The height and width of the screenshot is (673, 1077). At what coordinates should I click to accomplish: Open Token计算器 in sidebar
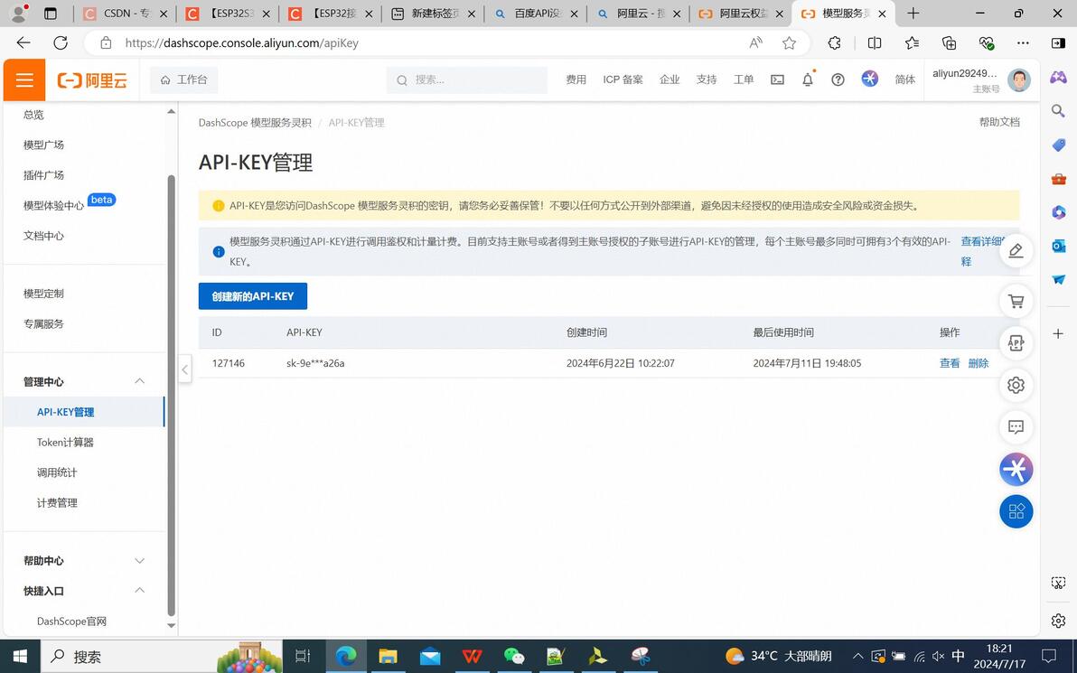click(x=65, y=443)
